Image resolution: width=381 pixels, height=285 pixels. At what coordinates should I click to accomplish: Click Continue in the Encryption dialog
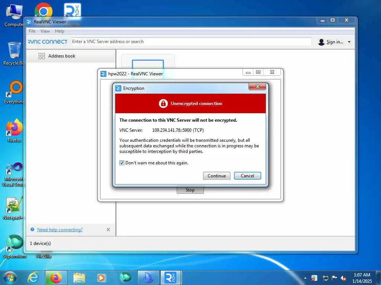pyautogui.click(x=217, y=176)
